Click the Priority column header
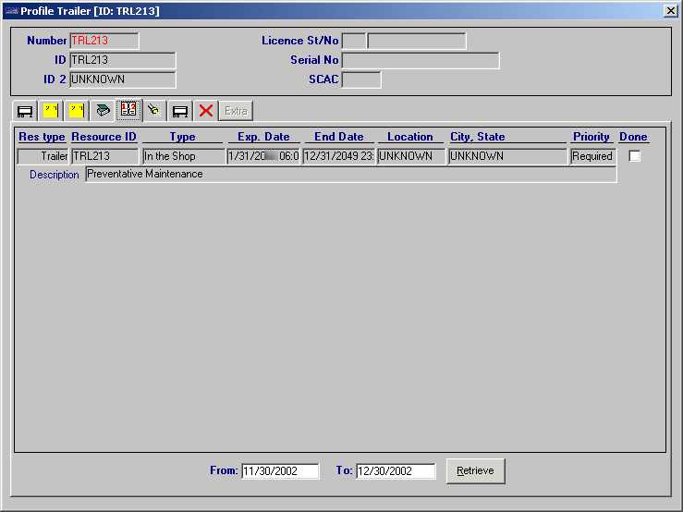The width and height of the screenshot is (683, 512). click(x=592, y=137)
